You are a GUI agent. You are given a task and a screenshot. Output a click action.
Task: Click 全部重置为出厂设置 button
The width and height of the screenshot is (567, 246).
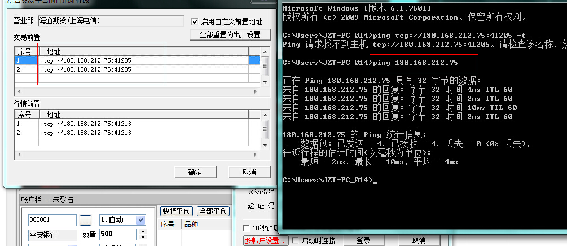pyautogui.click(x=230, y=34)
